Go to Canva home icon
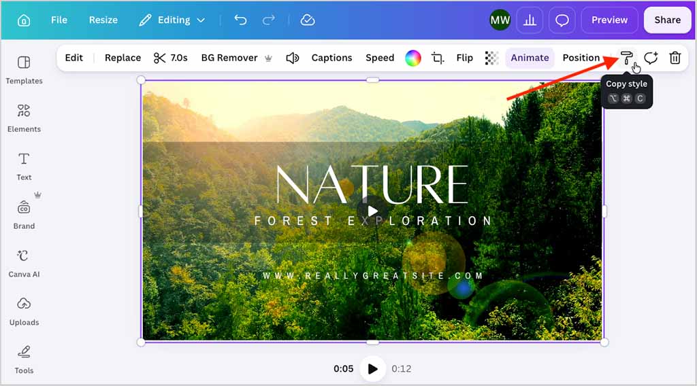This screenshot has width=697, height=386. 24,20
